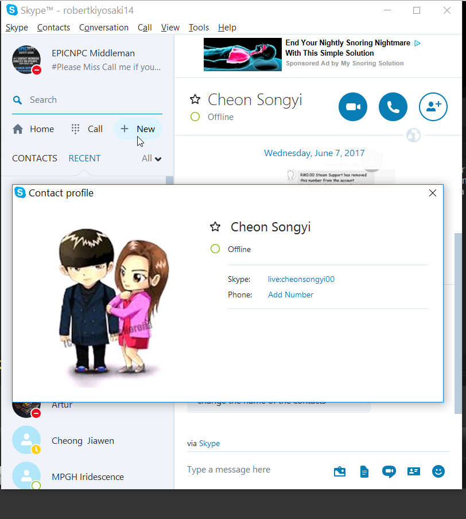
Task: Expand the All contacts filter dropdown
Action: pyautogui.click(x=152, y=158)
